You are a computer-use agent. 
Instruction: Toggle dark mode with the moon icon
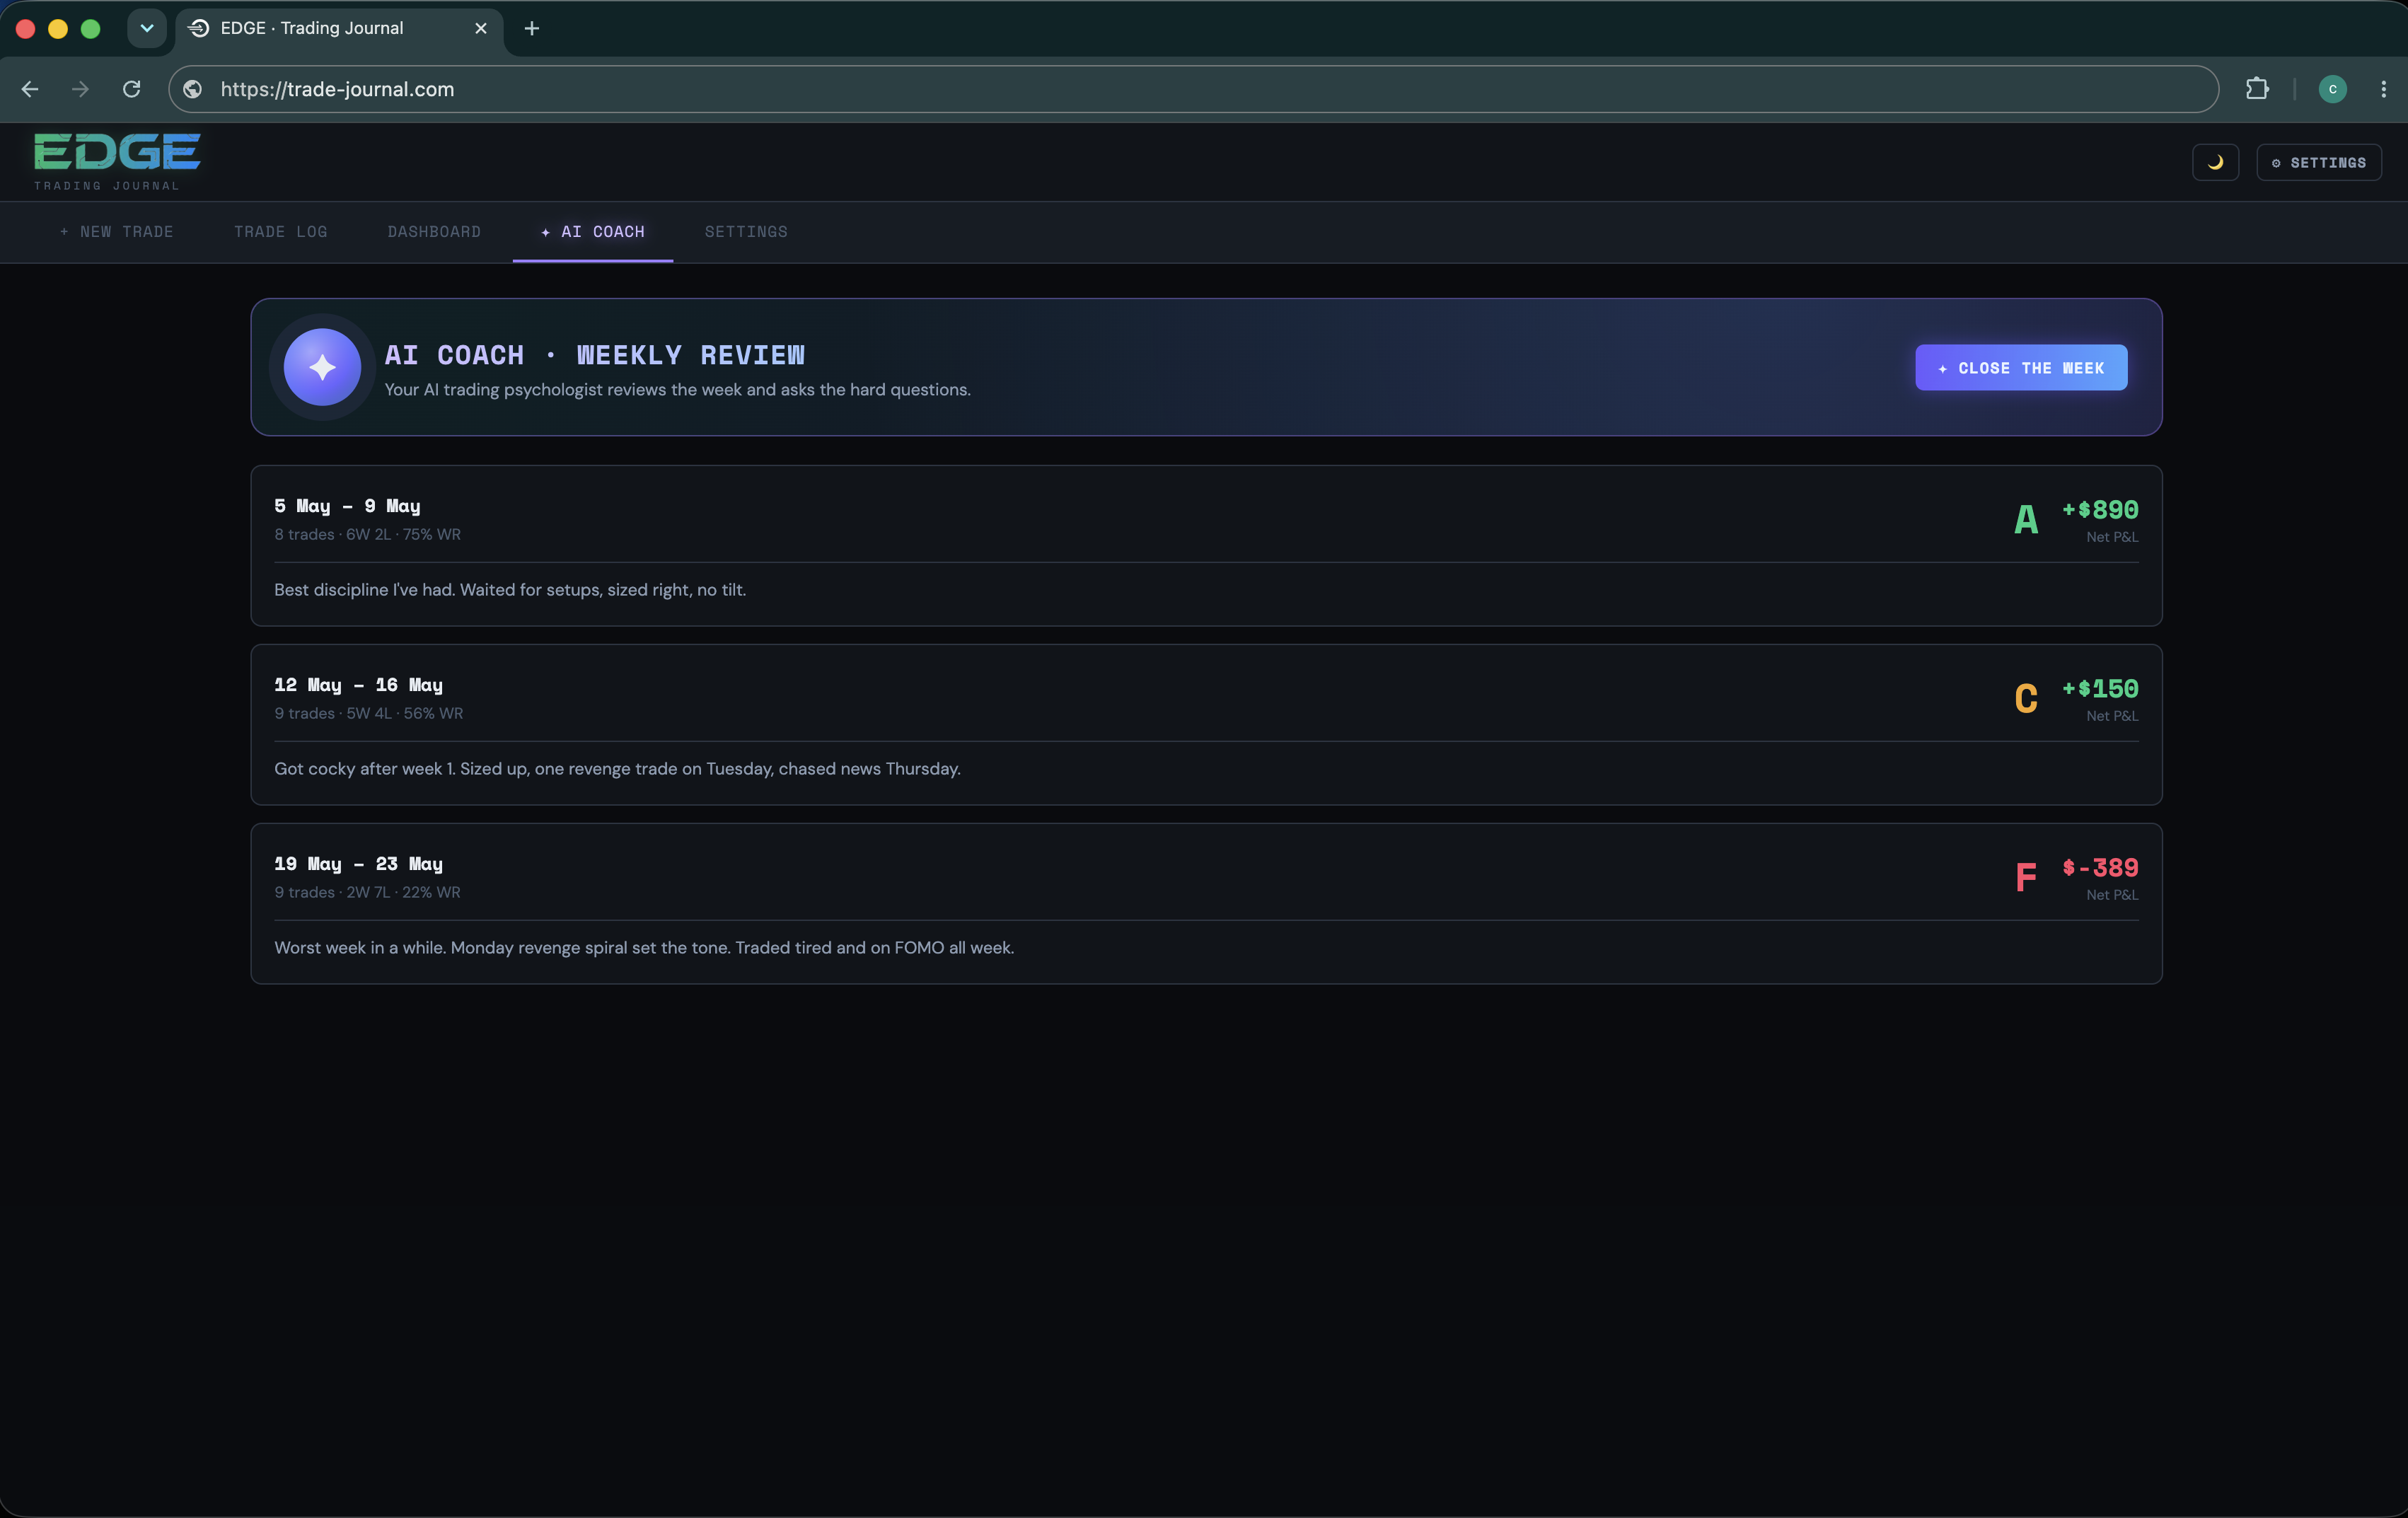coord(2215,162)
